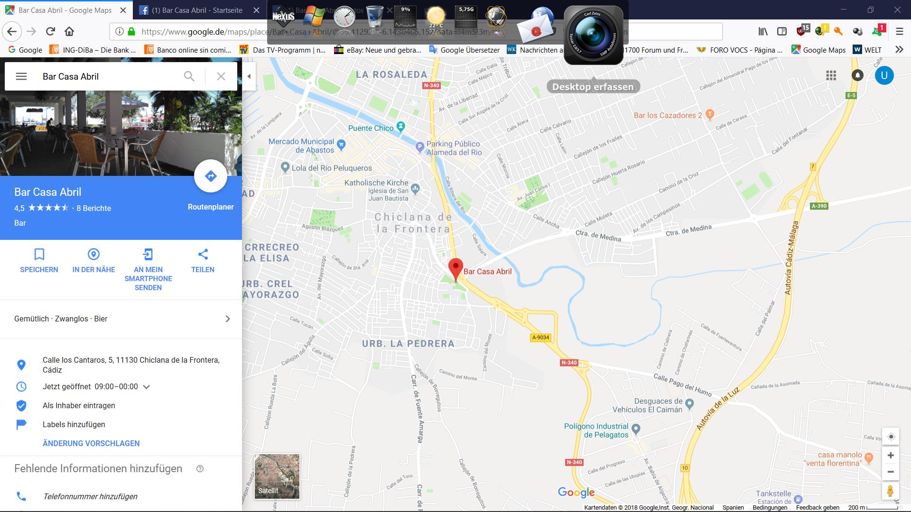Click the Bar Casa Abril search field
911x512 pixels.
coord(109,76)
